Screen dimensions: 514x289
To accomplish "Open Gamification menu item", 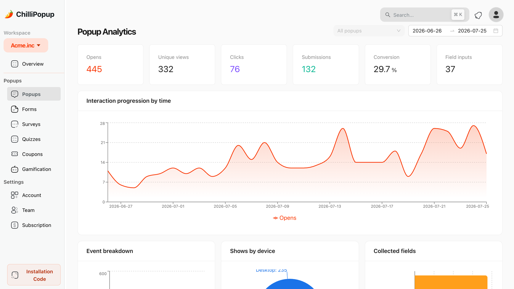I will tap(34, 169).
